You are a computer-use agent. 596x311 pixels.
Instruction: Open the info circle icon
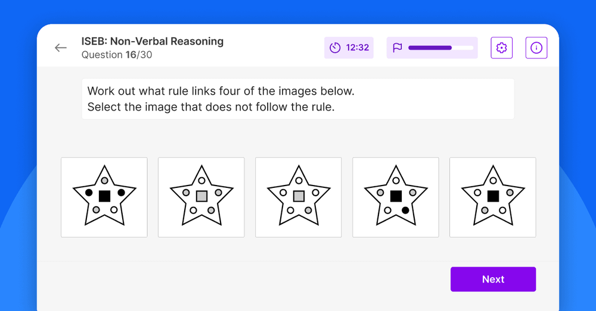click(536, 48)
